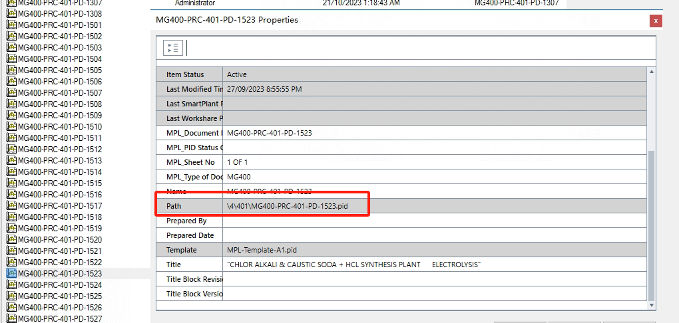
Task: Click the drawing icon beside MG400-PRC-401-PD-1510
Action: pyautogui.click(x=11, y=126)
